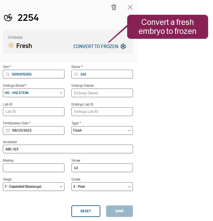
Task: Click the embryo icon beside 2254
Action: [x=8, y=18]
